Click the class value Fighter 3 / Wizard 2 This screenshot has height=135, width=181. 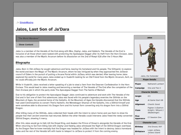point(156,110)
